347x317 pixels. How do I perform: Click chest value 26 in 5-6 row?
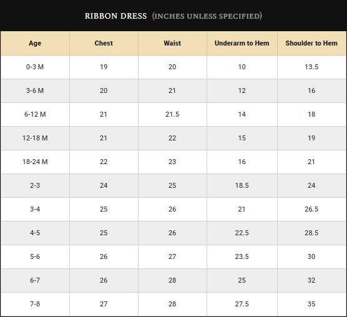coord(104,256)
